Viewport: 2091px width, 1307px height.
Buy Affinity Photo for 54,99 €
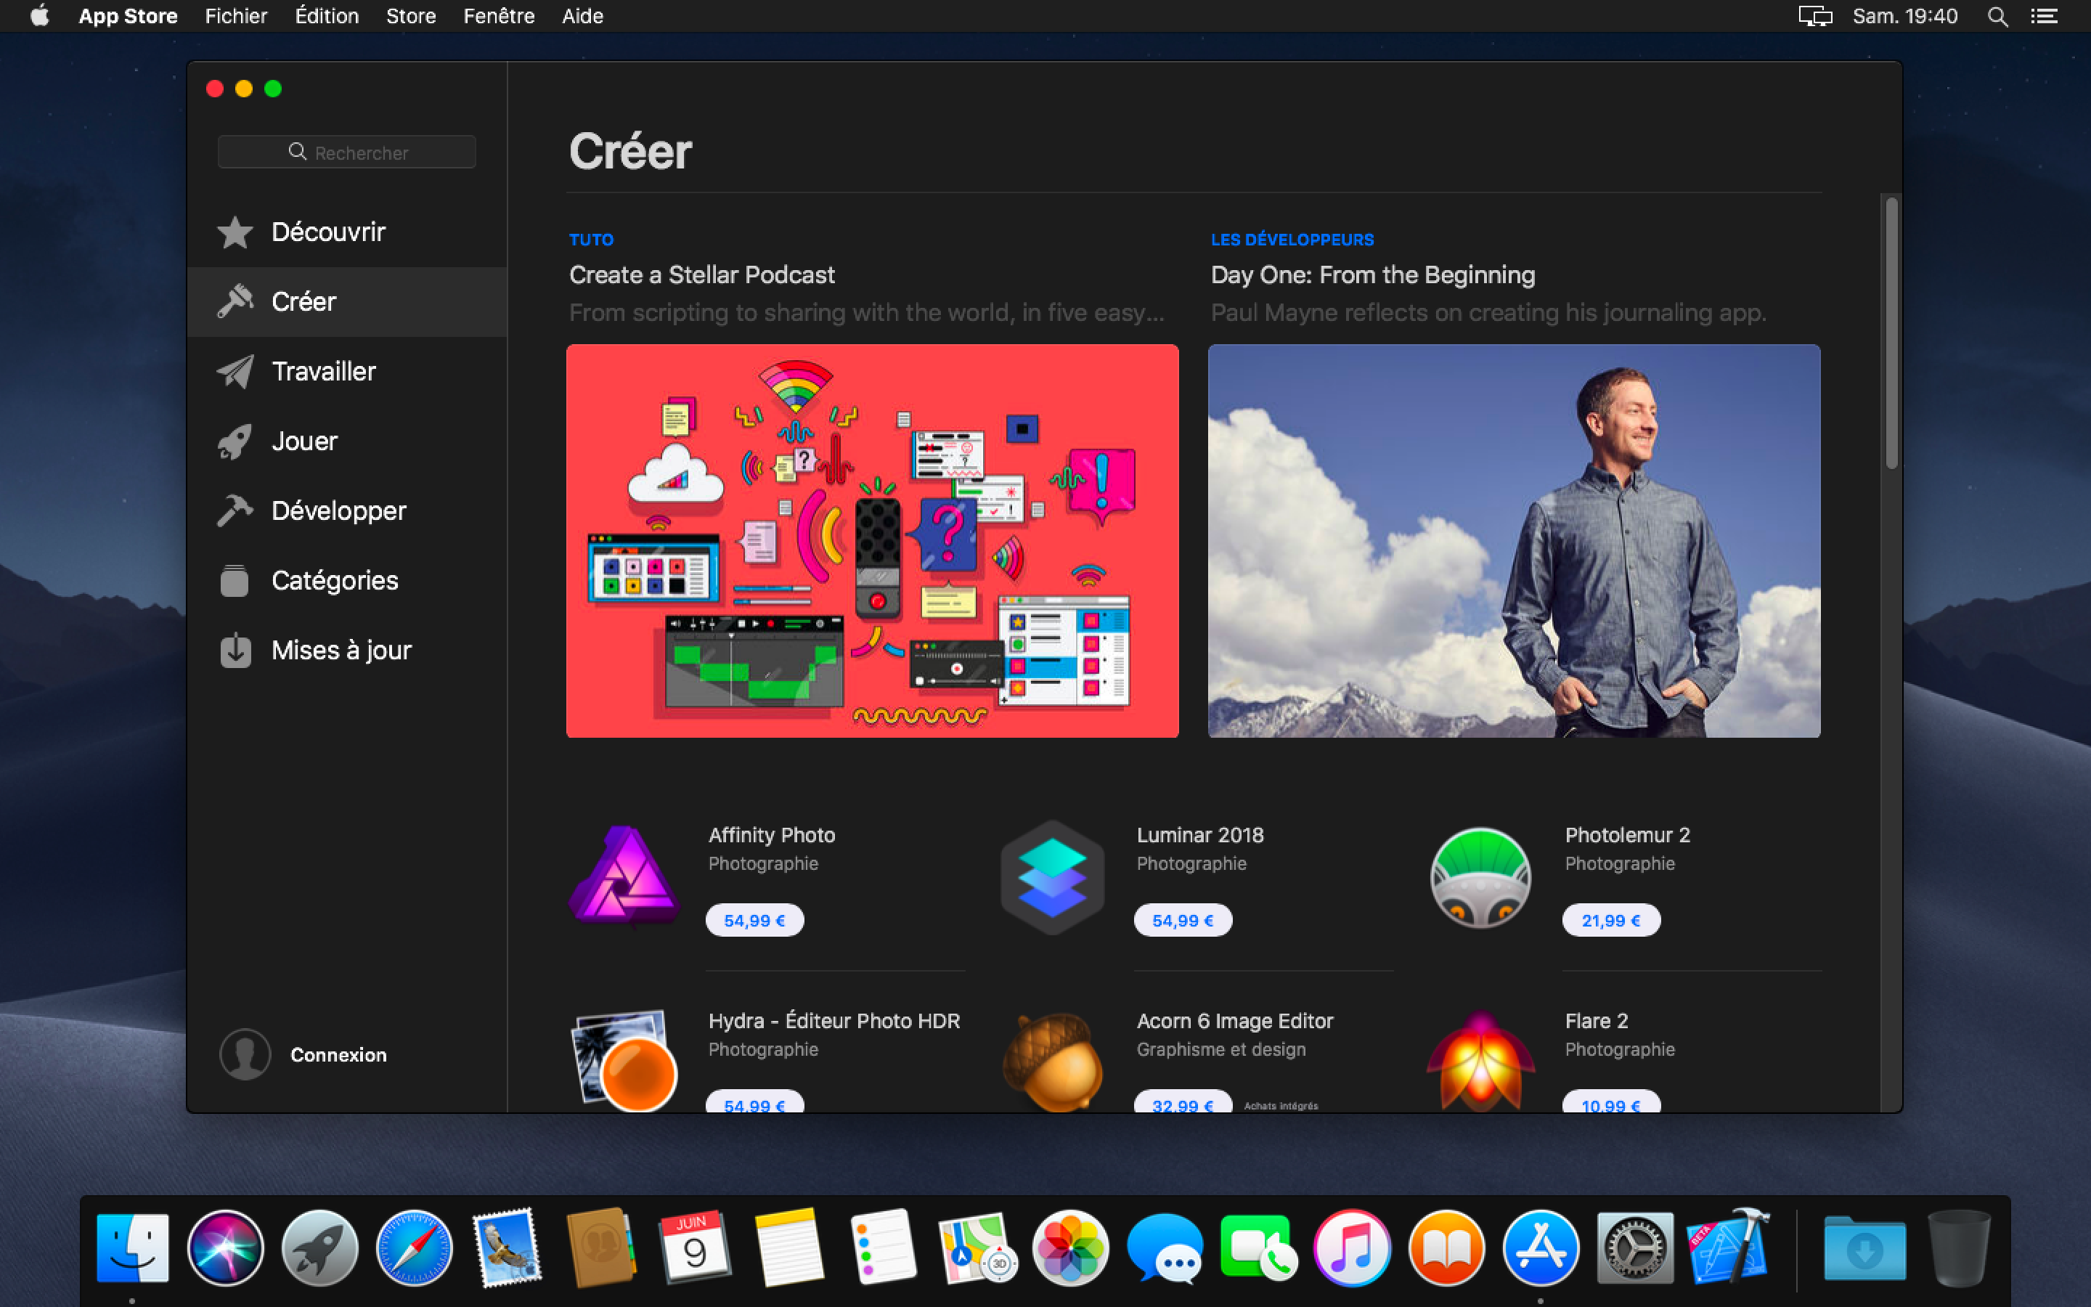[x=754, y=920]
